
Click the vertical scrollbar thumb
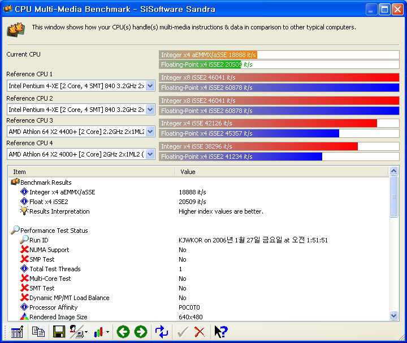click(x=393, y=197)
